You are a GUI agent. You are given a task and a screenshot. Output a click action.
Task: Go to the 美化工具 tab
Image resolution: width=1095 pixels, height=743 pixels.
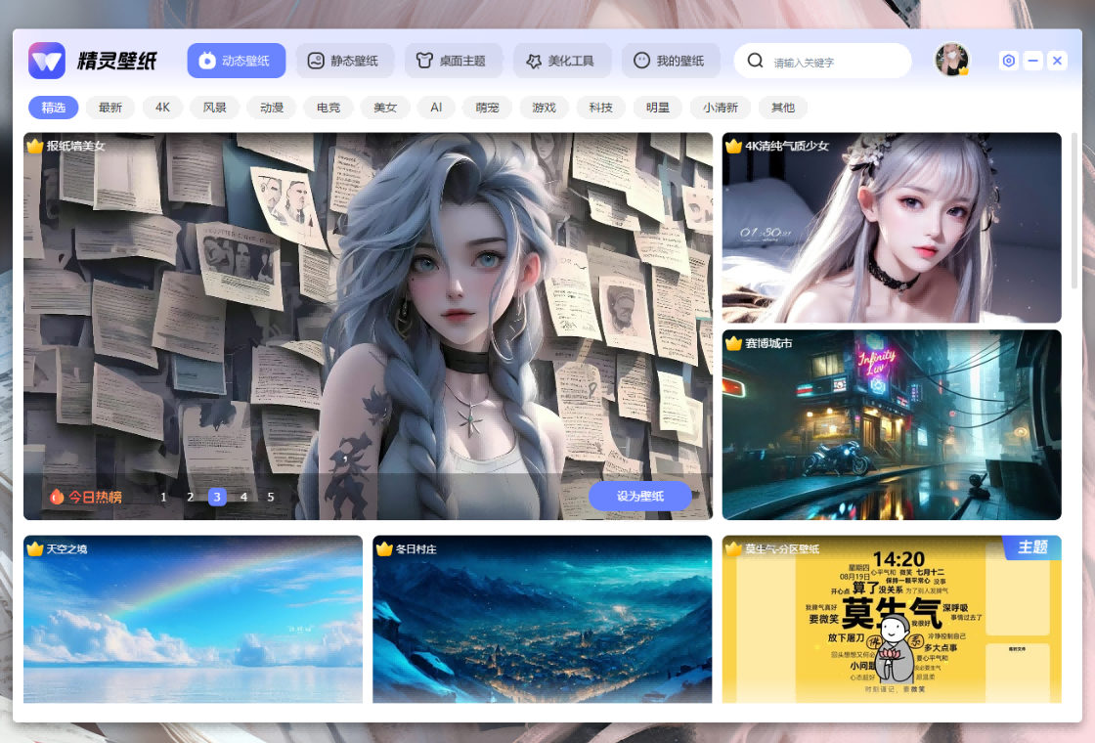pyautogui.click(x=562, y=61)
